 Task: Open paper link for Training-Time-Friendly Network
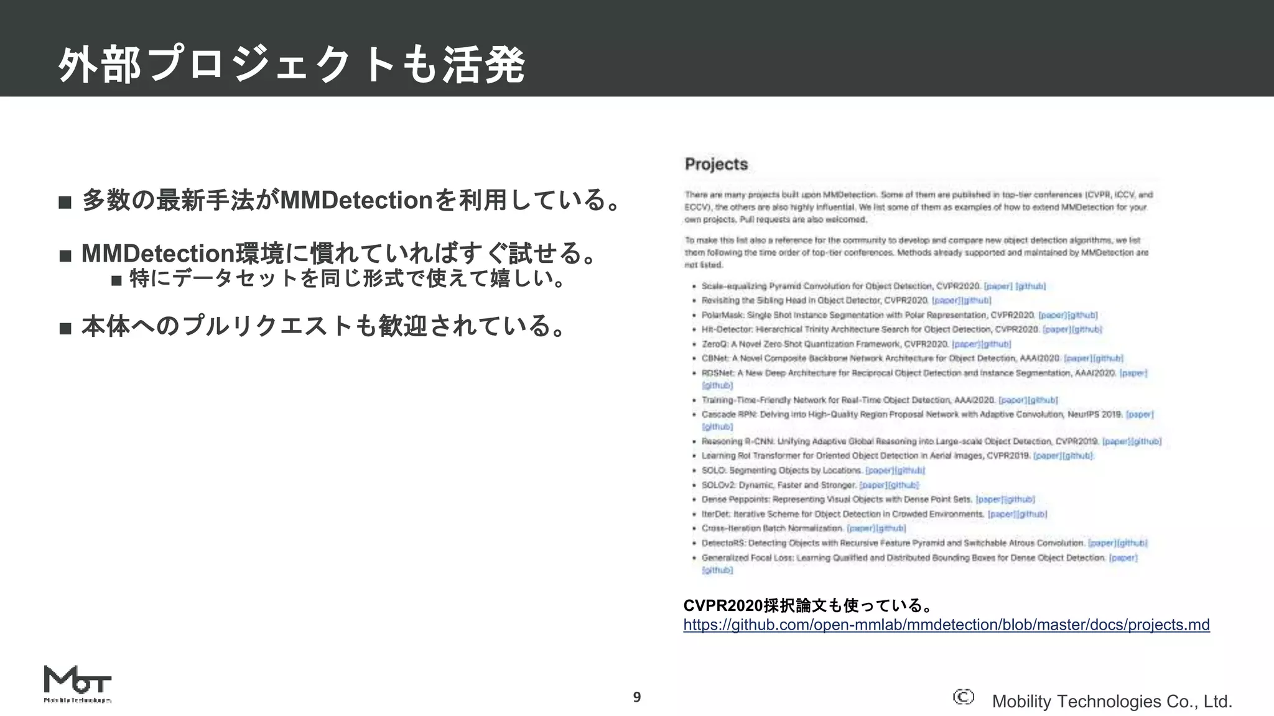[x=1013, y=400]
